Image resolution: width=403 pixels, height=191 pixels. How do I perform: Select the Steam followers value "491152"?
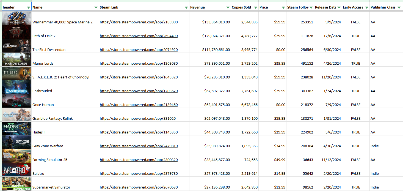[x=307, y=64]
